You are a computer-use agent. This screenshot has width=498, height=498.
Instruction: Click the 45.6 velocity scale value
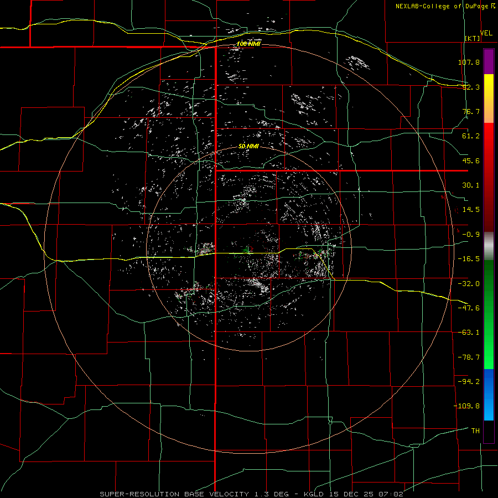pos(471,160)
